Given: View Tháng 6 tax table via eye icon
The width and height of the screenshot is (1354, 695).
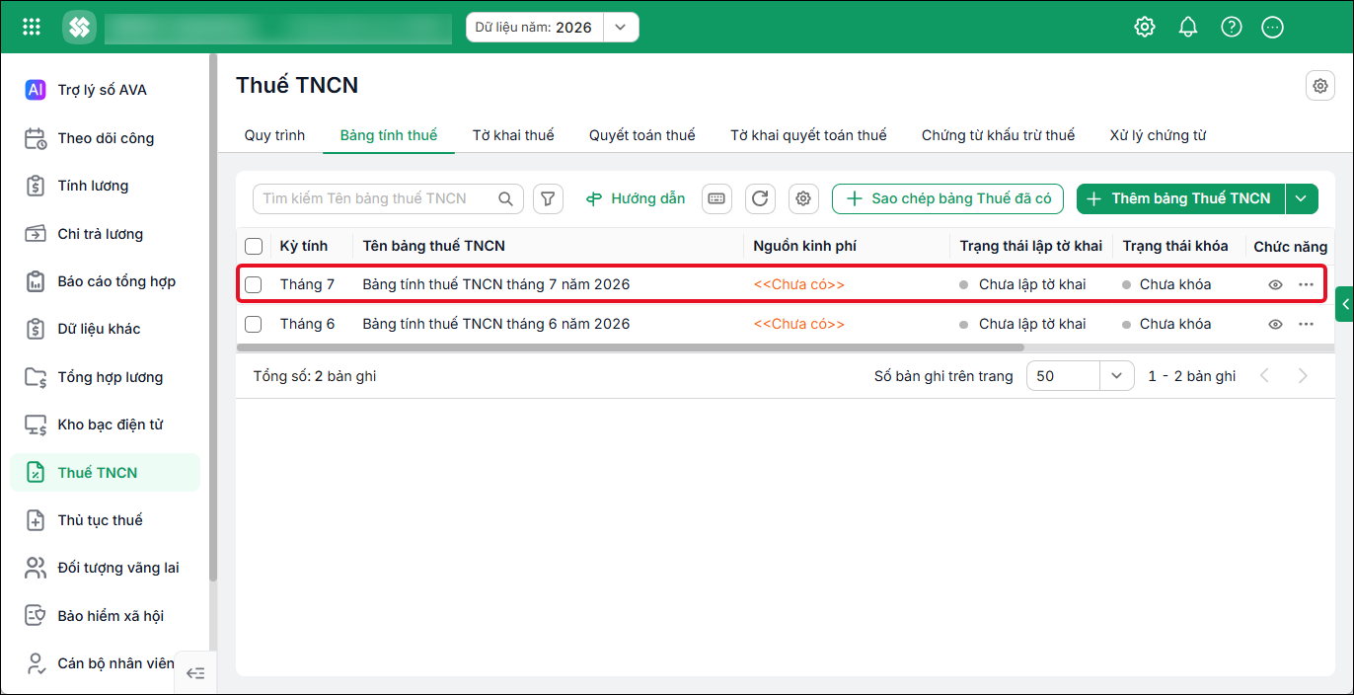Looking at the screenshot, I should 1275,324.
